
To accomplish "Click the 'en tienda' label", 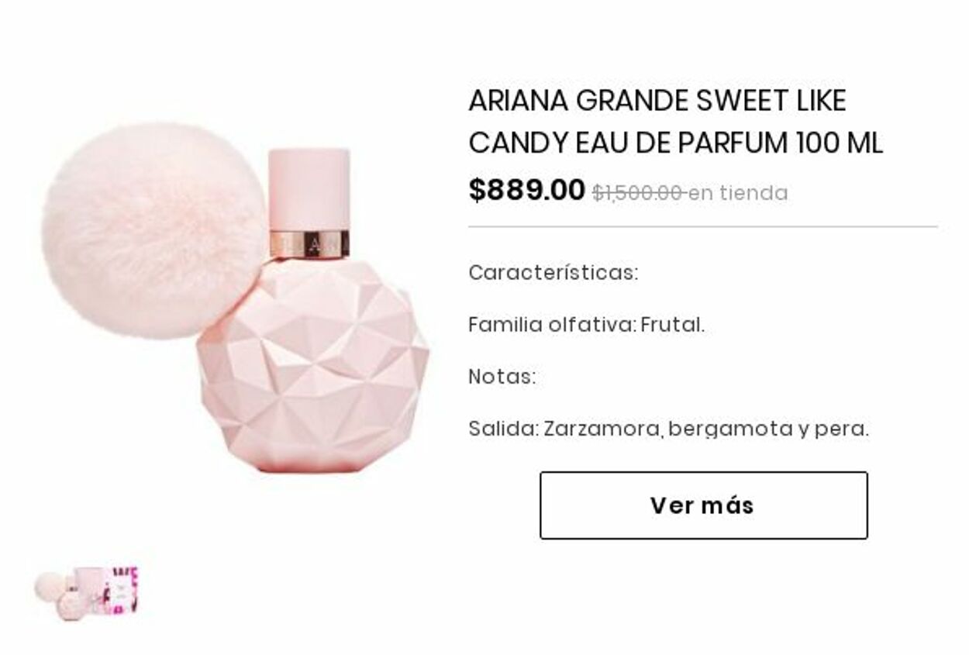I will [738, 193].
